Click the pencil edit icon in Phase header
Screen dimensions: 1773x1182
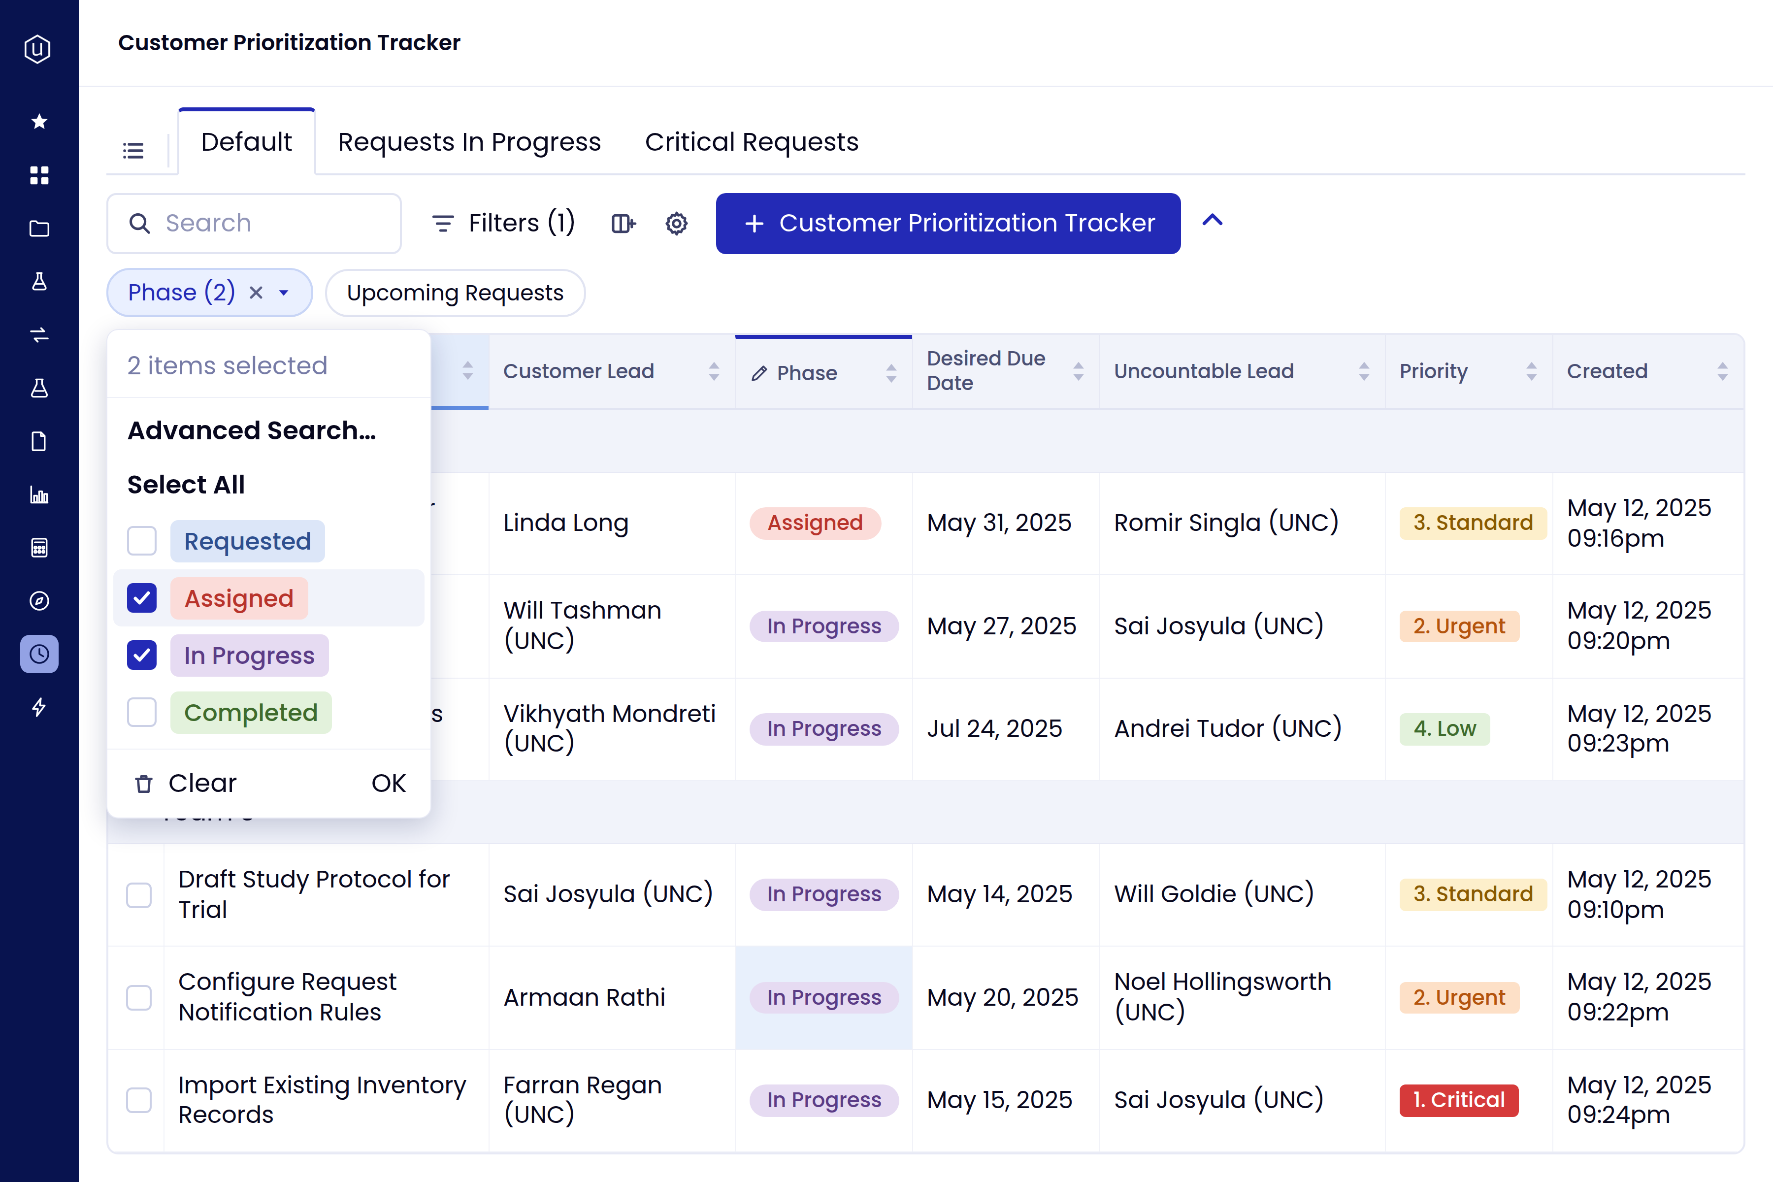click(x=759, y=373)
